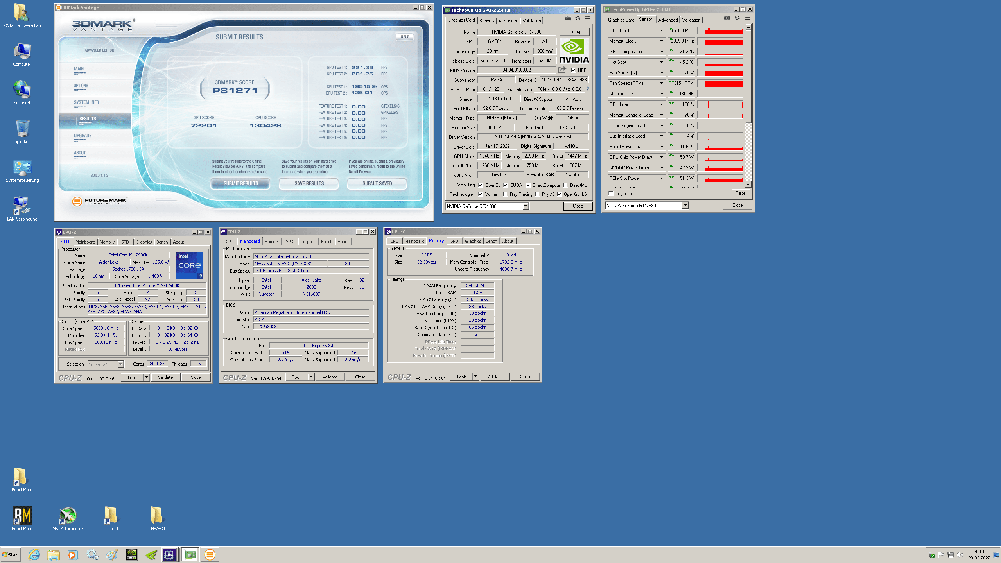Open the GPU selector dropdown in Graphics Card window
1001x563 pixels.
coord(526,206)
